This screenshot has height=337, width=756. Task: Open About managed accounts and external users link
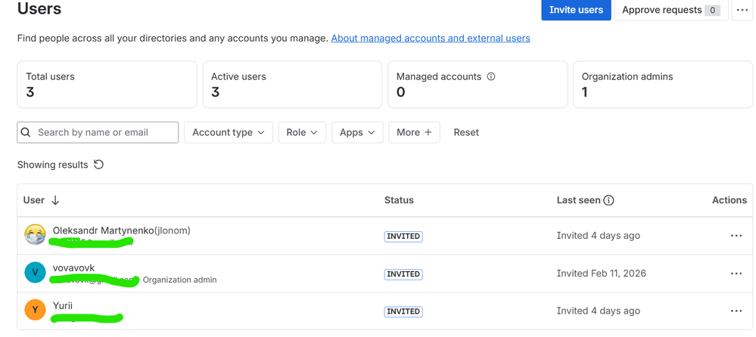(431, 38)
